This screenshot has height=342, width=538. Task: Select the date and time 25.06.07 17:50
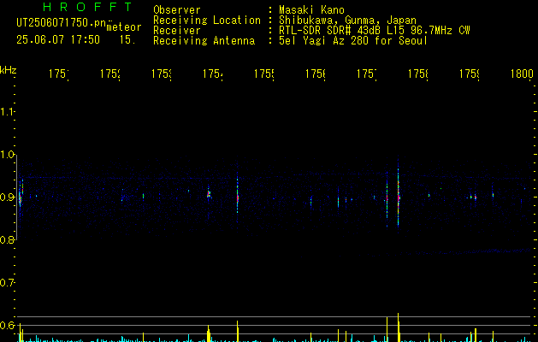click(x=58, y=40)
